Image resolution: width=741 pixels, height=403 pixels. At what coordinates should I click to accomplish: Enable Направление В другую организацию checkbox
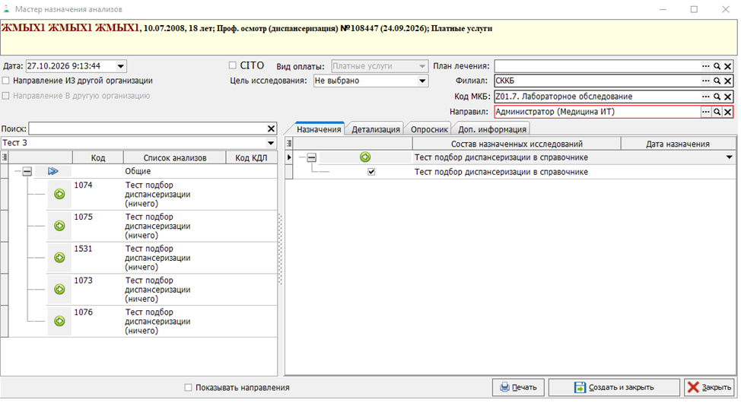point(5,96)
